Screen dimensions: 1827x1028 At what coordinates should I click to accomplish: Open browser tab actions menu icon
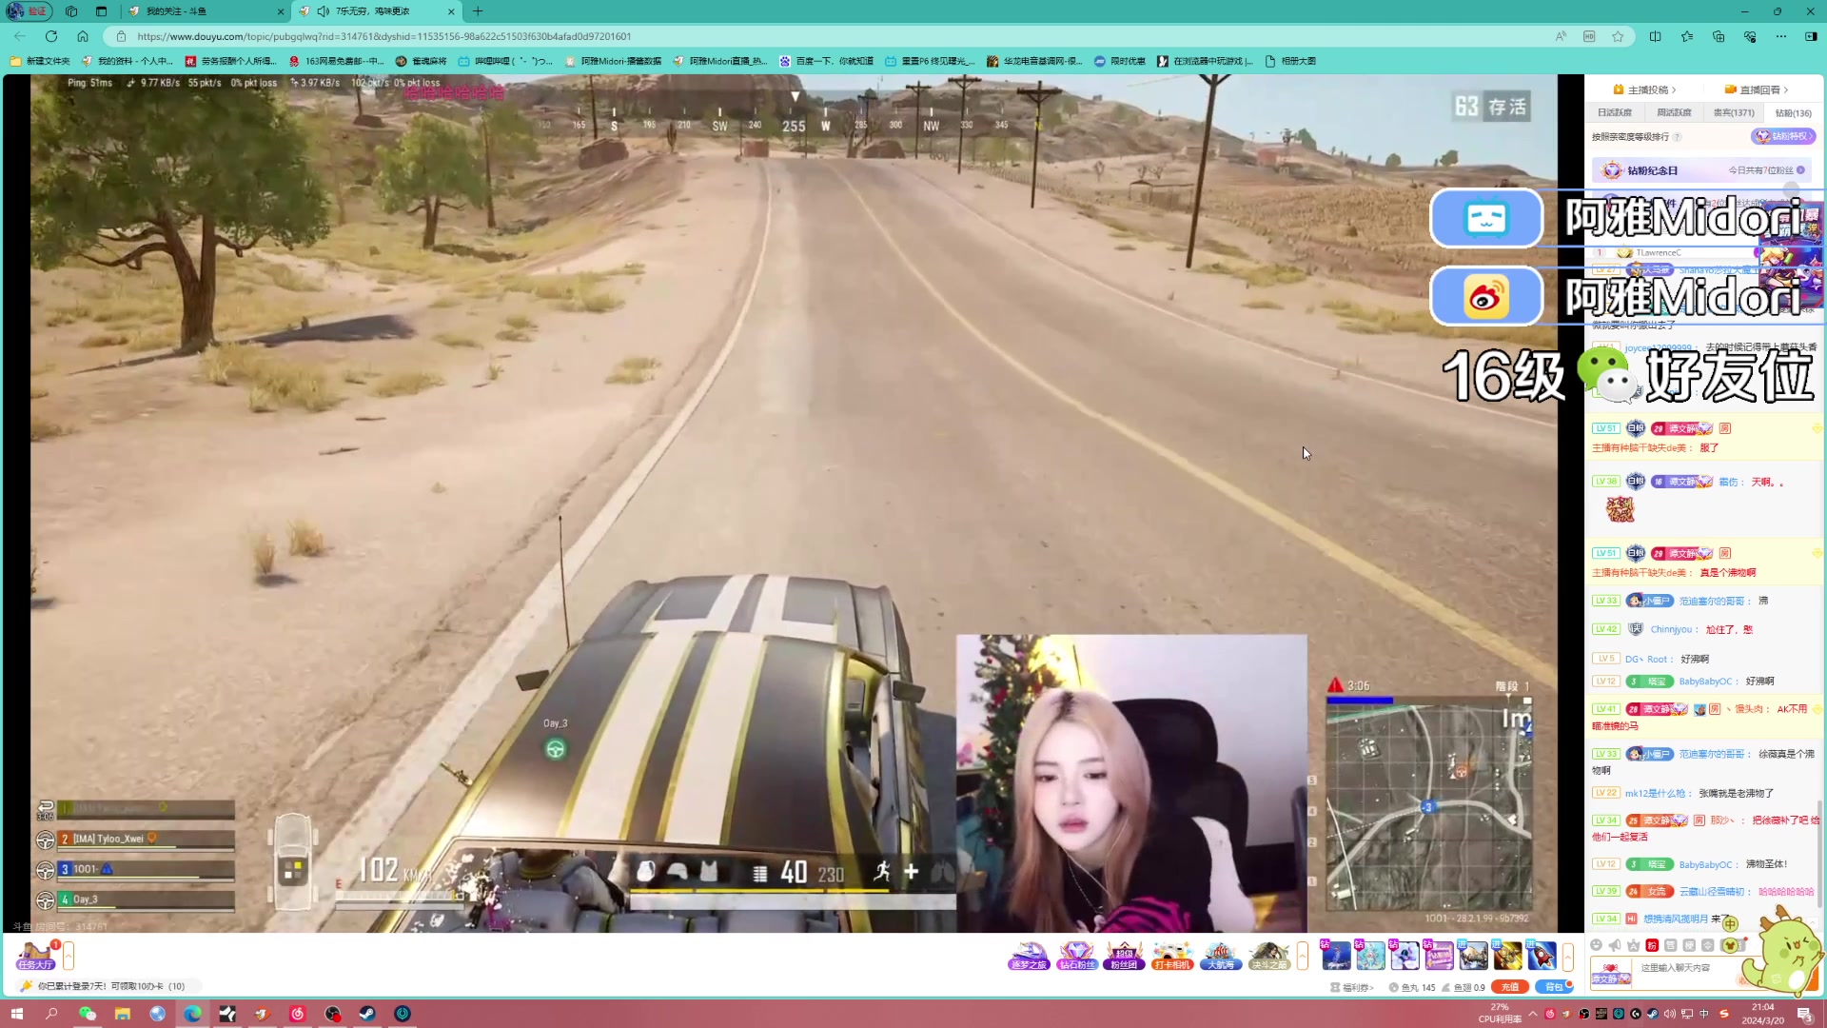tap(101, 11)
